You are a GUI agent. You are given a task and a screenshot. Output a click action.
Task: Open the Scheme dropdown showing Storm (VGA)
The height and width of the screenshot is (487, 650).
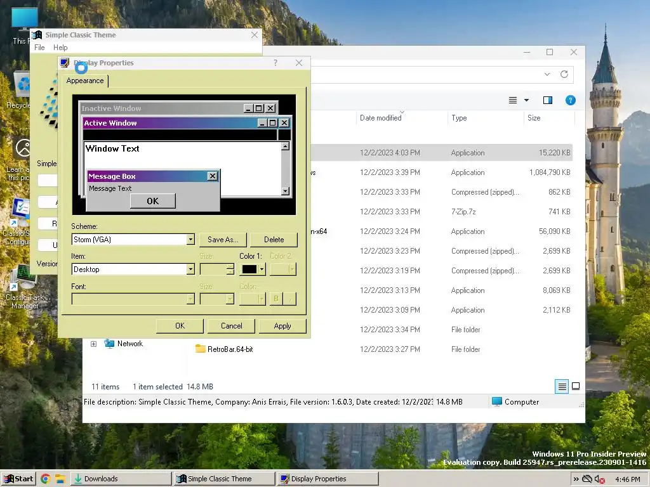(133, 239)
